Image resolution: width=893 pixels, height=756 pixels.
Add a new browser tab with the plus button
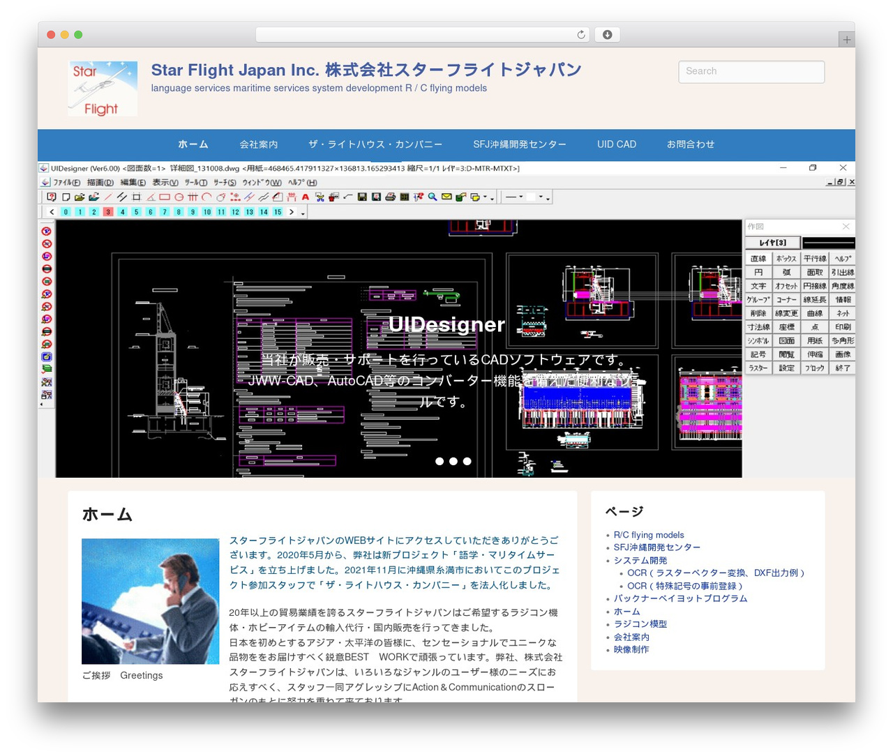coord(846,40)
